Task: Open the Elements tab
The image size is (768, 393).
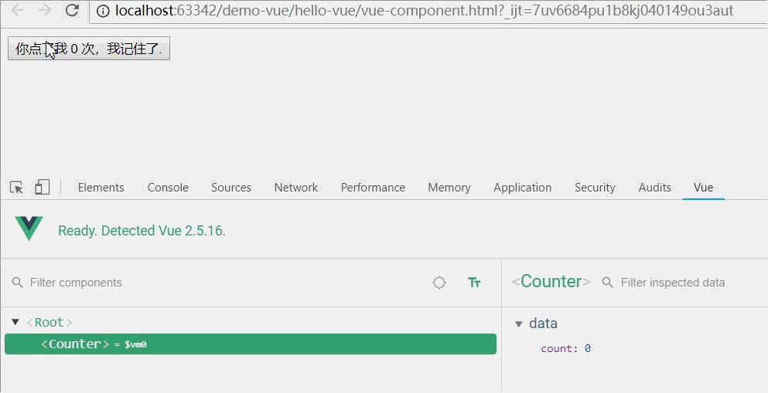Action: pos(101,188)
